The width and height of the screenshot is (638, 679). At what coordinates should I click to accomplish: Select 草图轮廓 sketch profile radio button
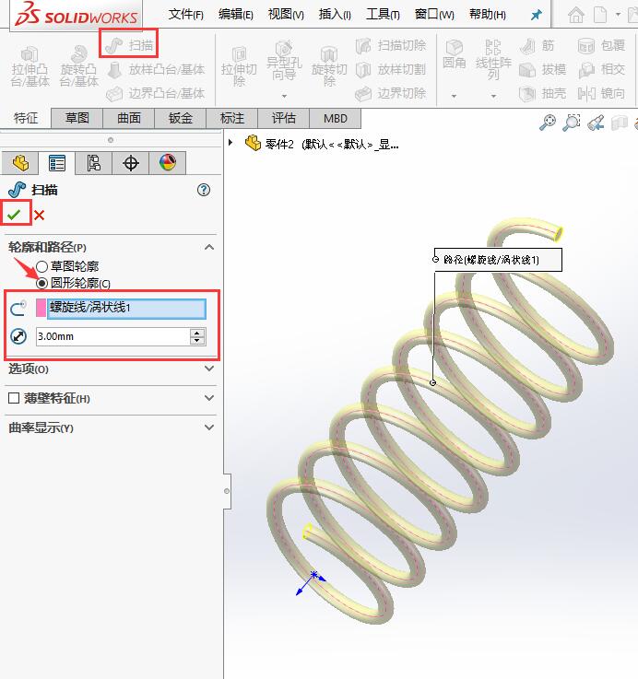tap(42, 266)
